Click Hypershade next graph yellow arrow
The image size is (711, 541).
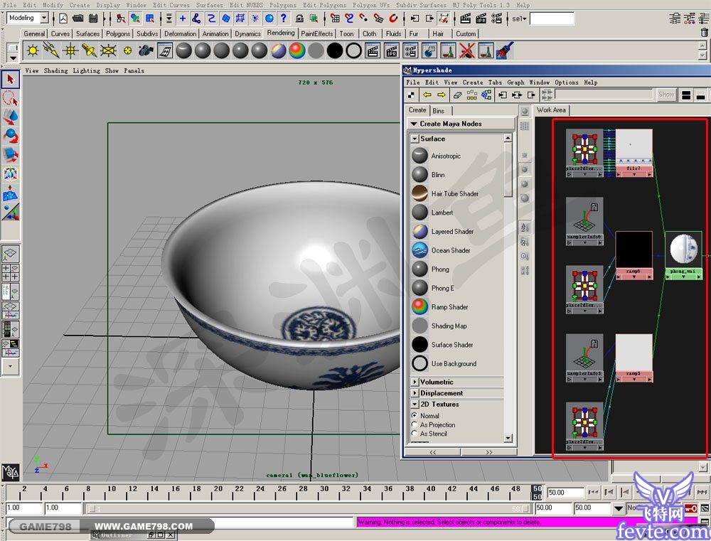coord(442,95)
